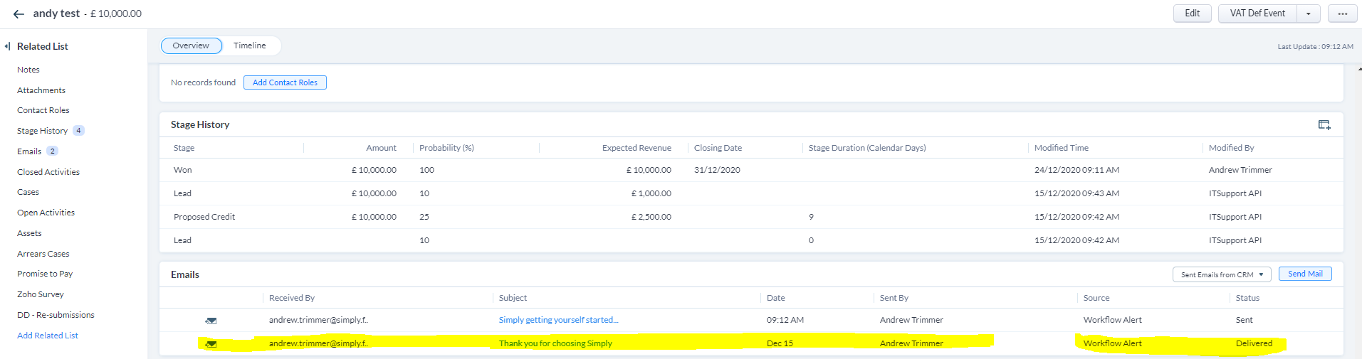The width and height of the screenshot is (1362, 359).
Task: Run the VAT Def Event button
Action: (1257, 14)
